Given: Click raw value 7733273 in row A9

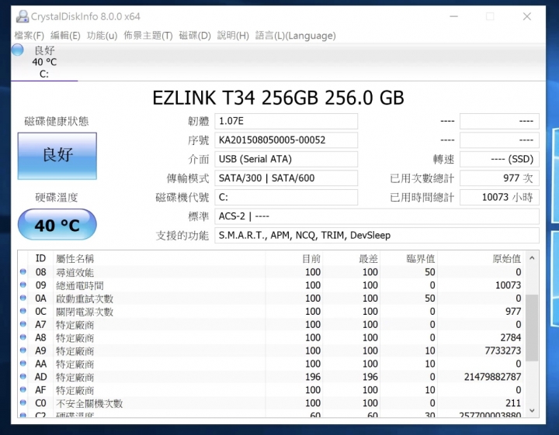Looking at the screenshot, I should click(x=502, y=350).
